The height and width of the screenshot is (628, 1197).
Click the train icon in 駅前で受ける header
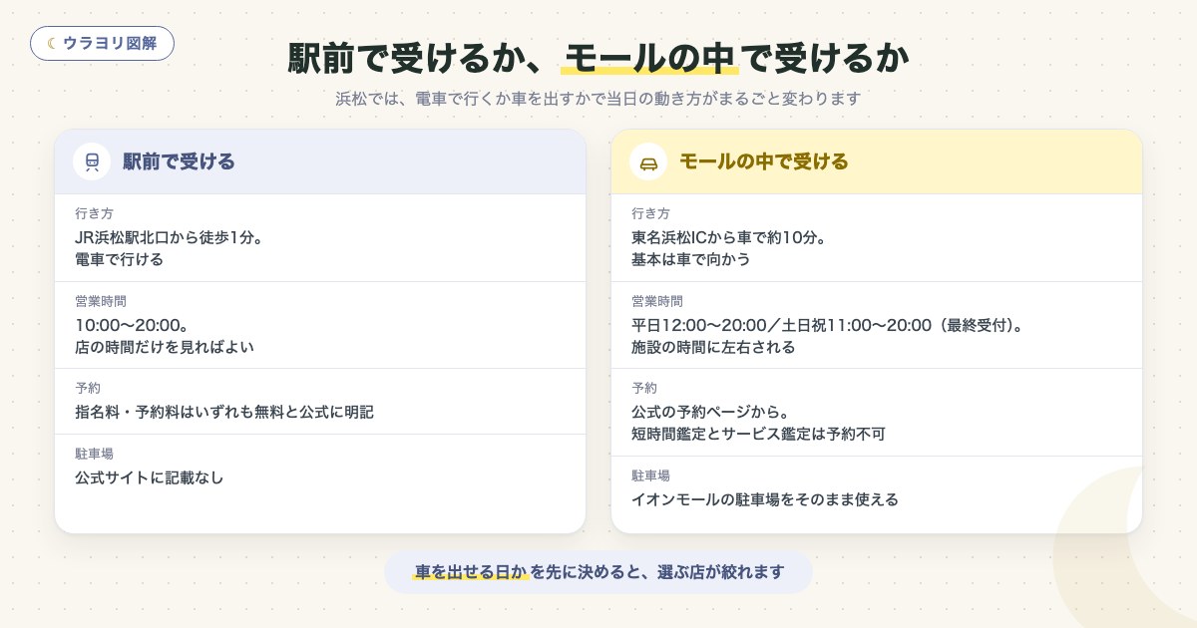[x=92, y=161]
